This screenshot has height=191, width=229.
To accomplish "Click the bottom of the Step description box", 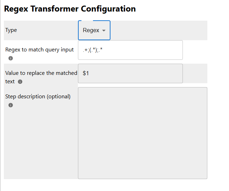I will click(142, 174).
